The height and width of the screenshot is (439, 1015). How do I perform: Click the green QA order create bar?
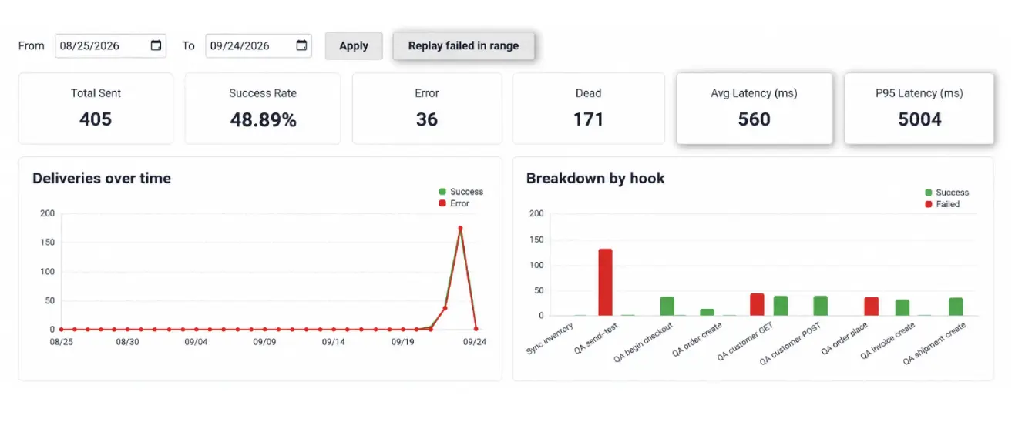tap(707, 312)
